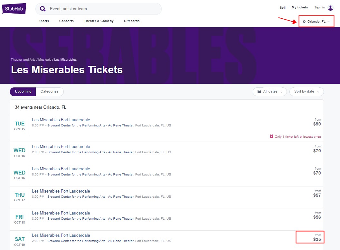
Task: Click the ticket icon beside the low-stock notice
Action: [x=271, y=136]
